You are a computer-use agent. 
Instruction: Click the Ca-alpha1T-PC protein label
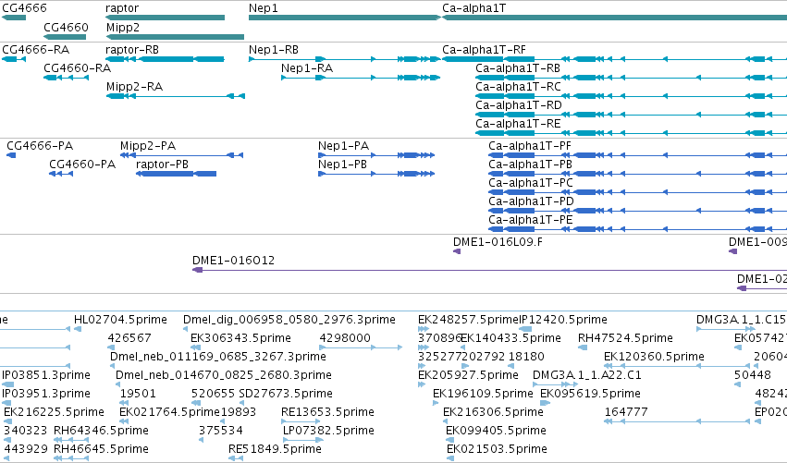[x=531, y=183]
